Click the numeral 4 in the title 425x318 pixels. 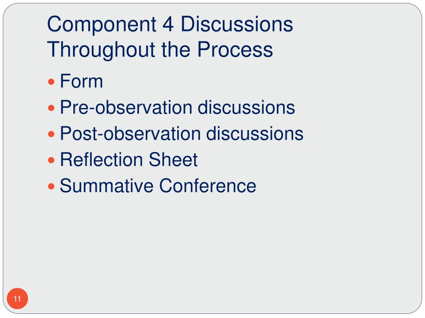[168, 24]
